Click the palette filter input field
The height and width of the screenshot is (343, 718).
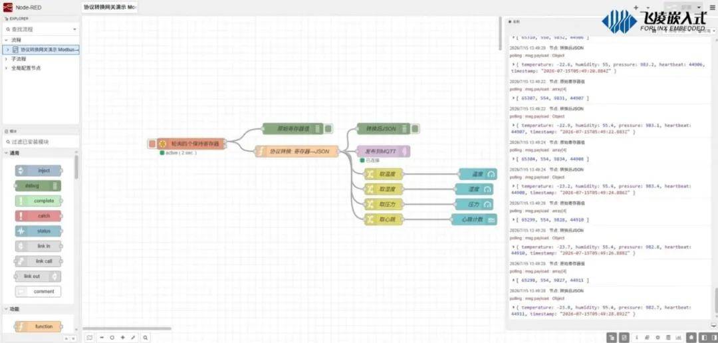41,142
